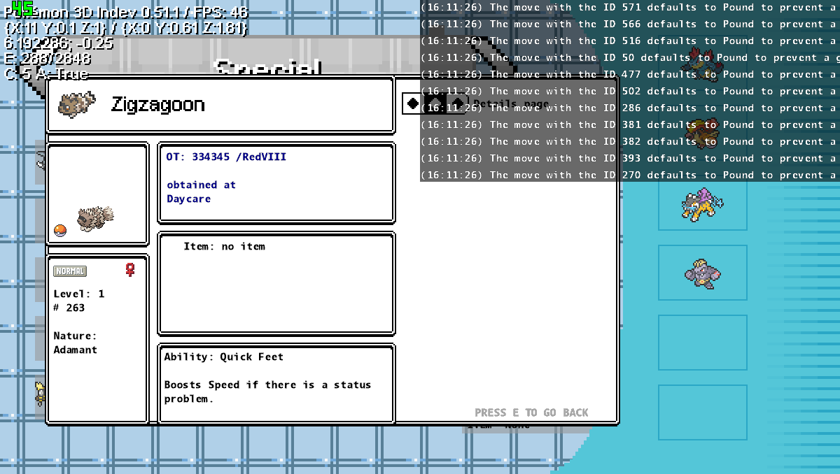Screen dimensions: 840x474
Task: Click the small Zigzagoon icon beside its name
Action: pyautogui.click(x=76, y=104)
